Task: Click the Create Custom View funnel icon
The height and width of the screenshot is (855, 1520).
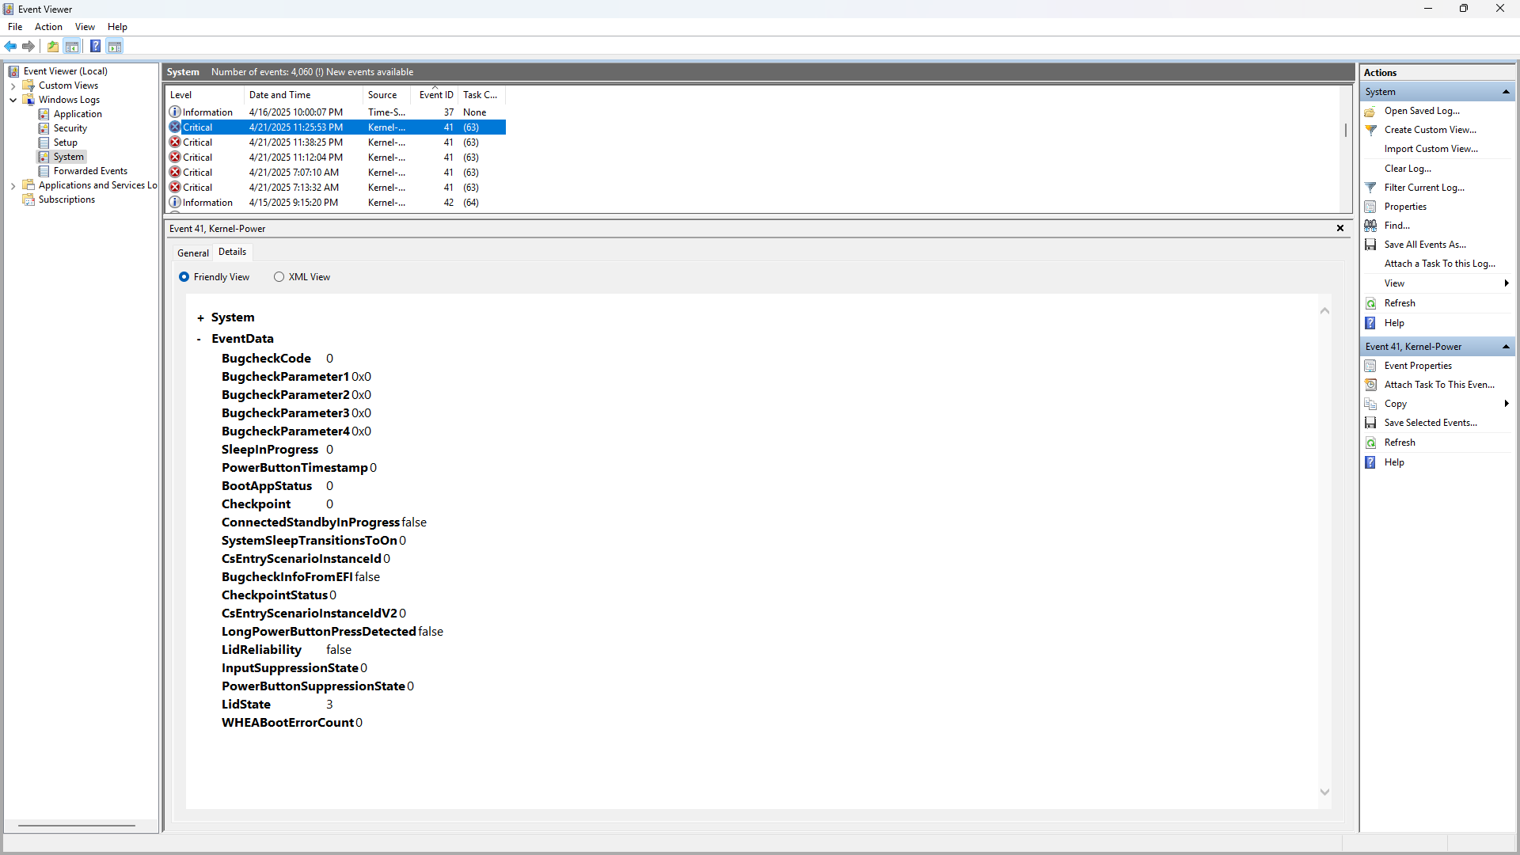Action: click(1370, 131)
